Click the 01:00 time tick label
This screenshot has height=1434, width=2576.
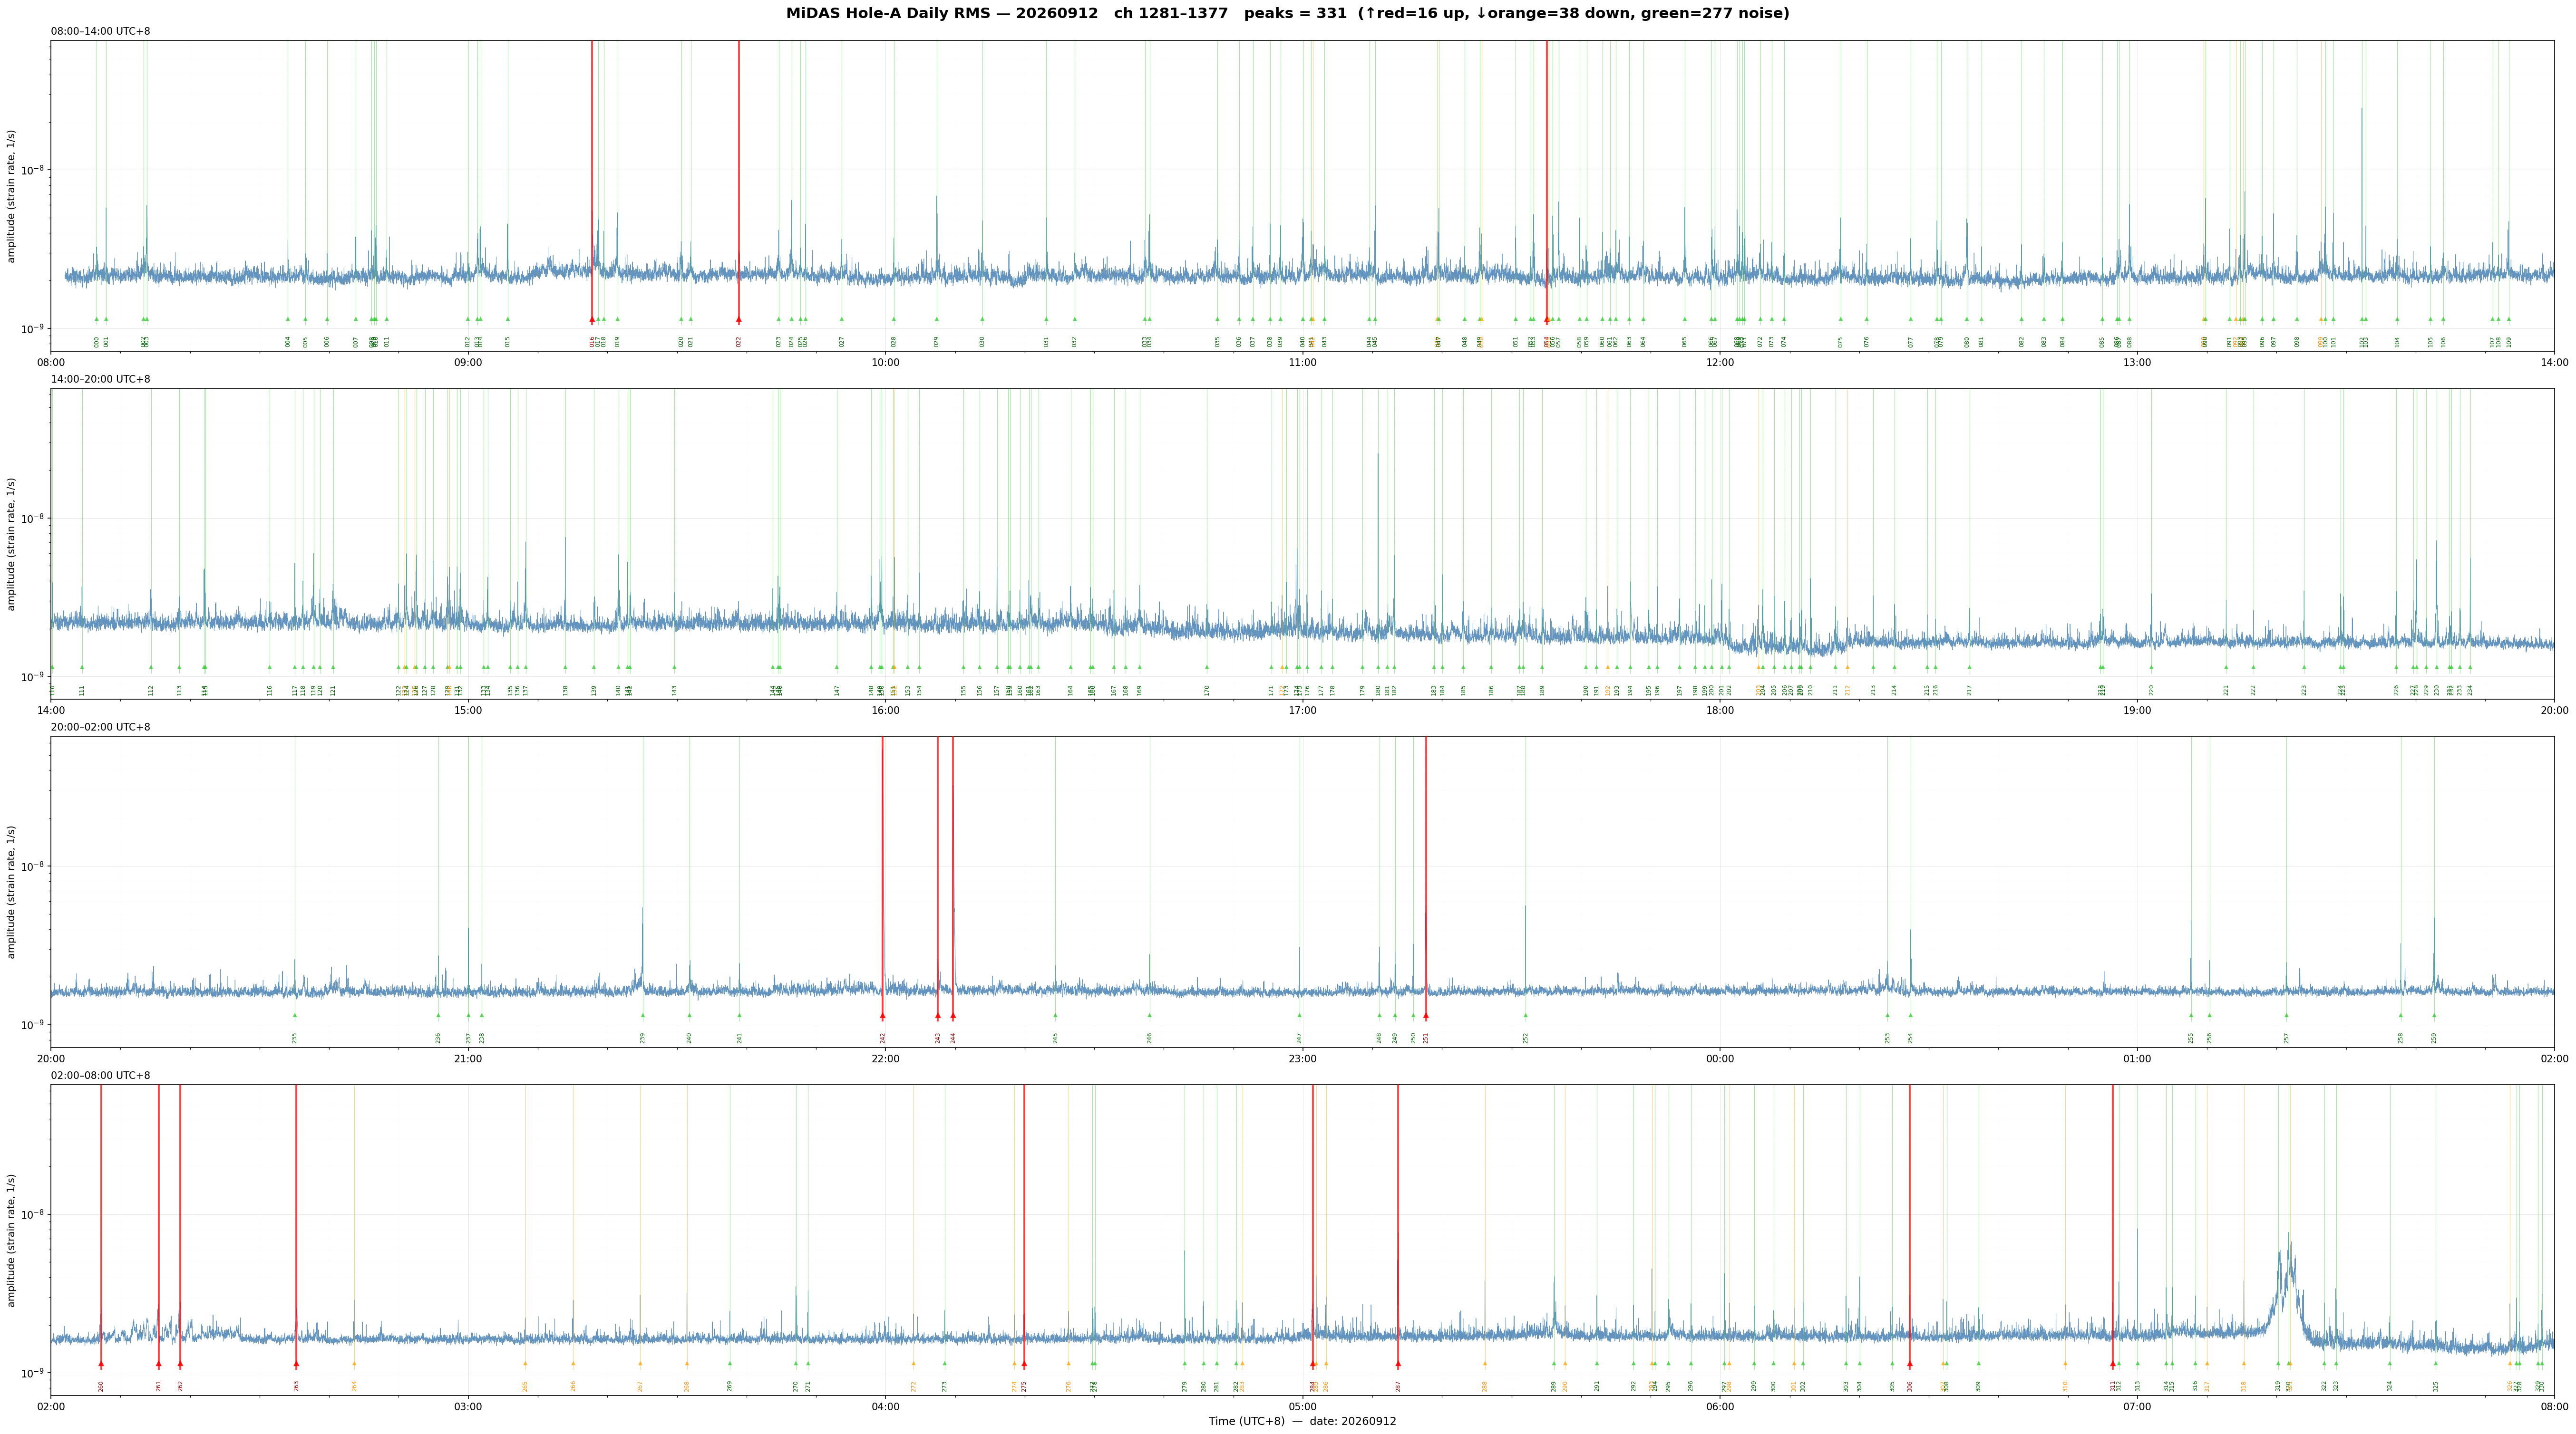[x=2137, y=1059]
